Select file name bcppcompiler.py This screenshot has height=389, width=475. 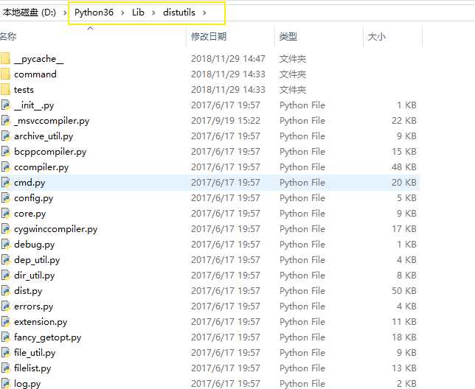50,152
